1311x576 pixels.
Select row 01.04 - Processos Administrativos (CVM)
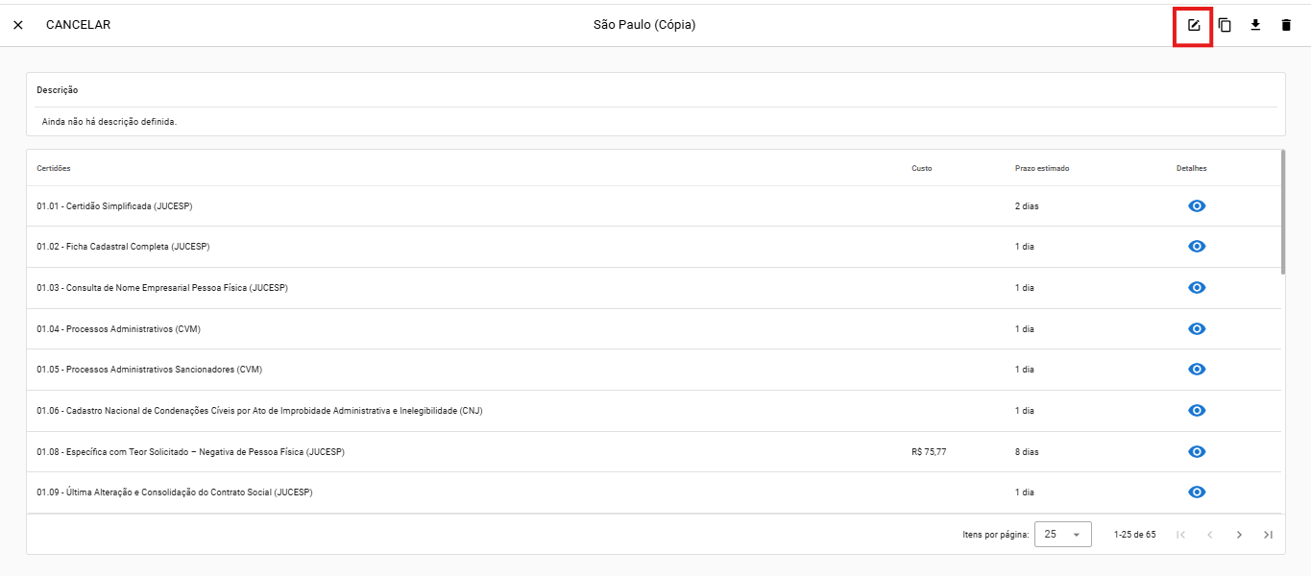pos(653,328)
